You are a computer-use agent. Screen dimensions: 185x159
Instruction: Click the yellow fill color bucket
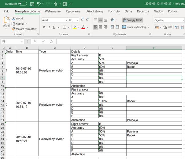point(75,27)
